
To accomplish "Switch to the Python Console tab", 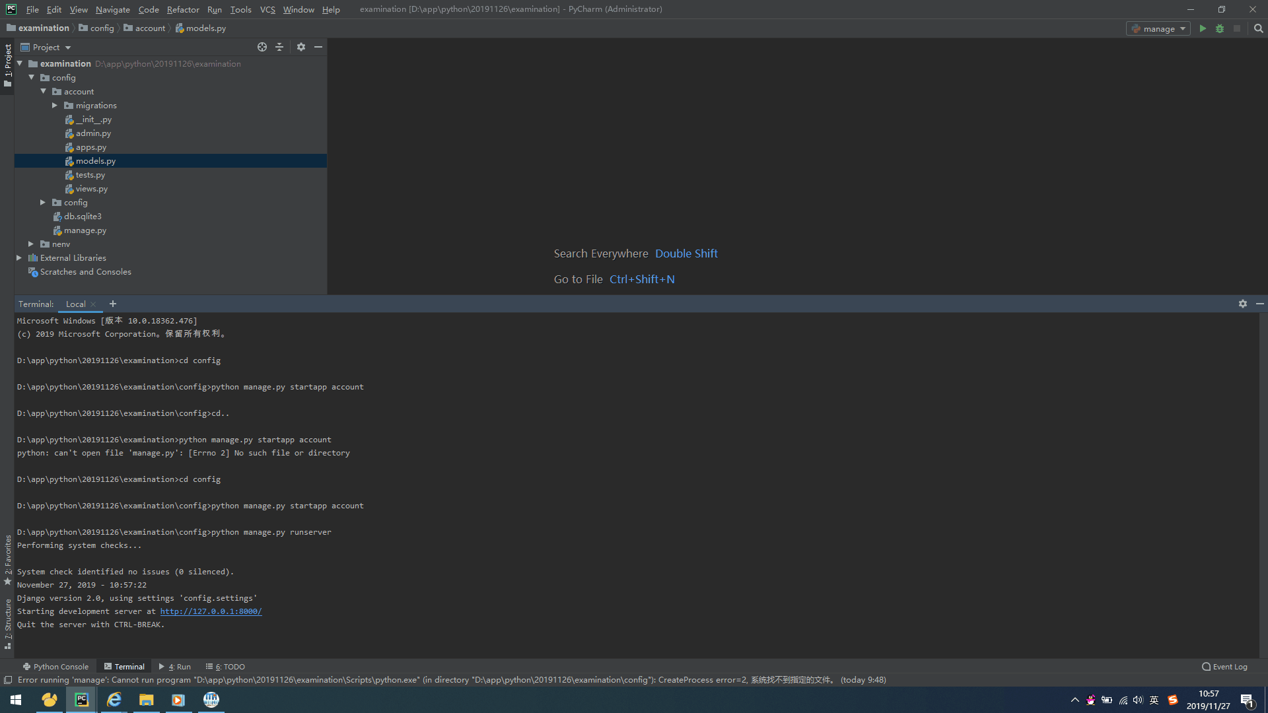I will 55,667.
